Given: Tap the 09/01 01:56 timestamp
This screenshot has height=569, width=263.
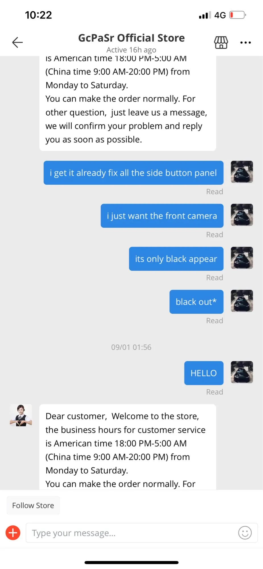Looking at the screenshot, I should coord(131,347).
